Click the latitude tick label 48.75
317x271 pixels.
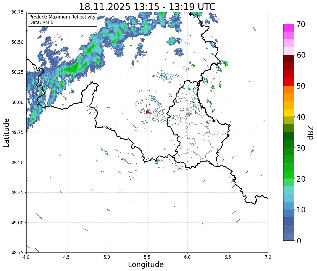coord(17,252)
